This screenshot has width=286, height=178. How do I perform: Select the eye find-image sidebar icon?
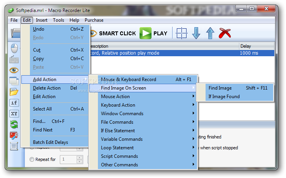[14, 70]
